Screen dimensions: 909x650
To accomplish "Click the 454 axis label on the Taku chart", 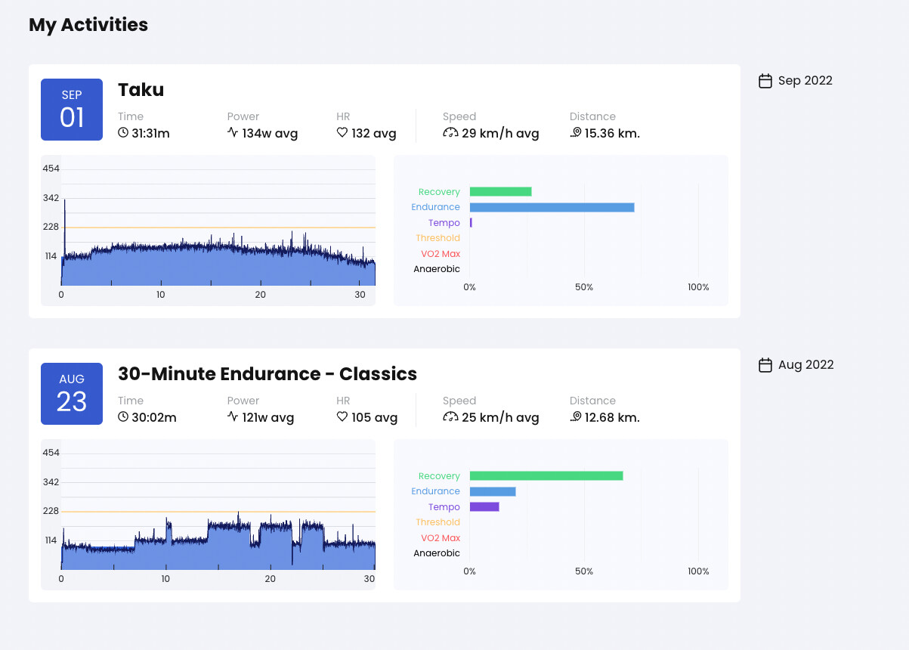I will click(x=51, y=169).
